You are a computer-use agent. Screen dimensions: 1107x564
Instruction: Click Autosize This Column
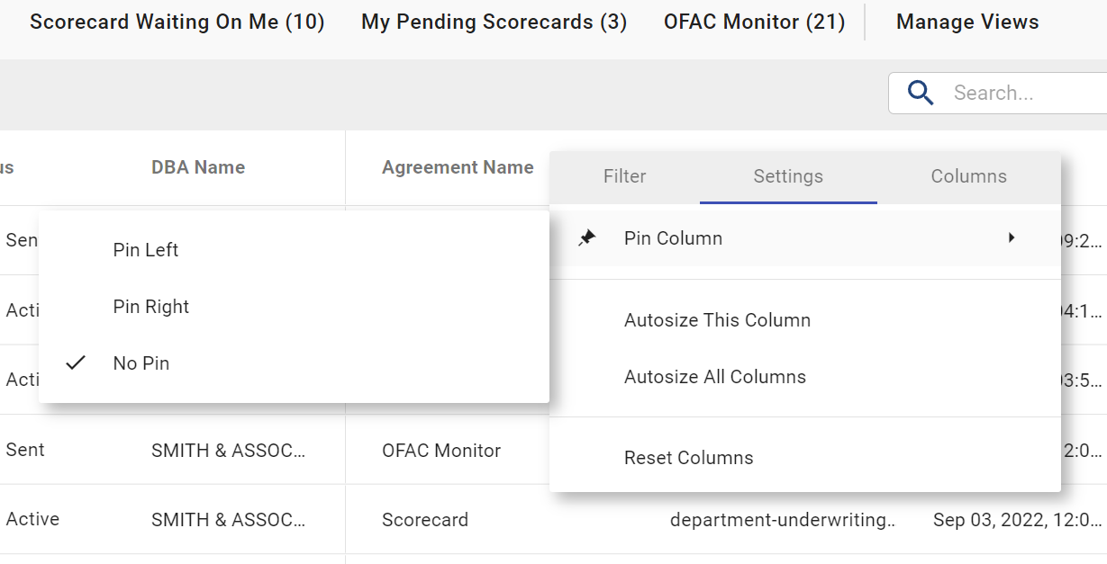click(717, 319)
